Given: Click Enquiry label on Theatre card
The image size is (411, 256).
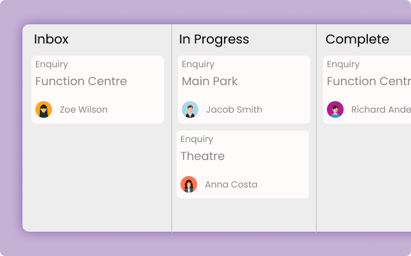Looking at the screenshot, I should (197, 139).
